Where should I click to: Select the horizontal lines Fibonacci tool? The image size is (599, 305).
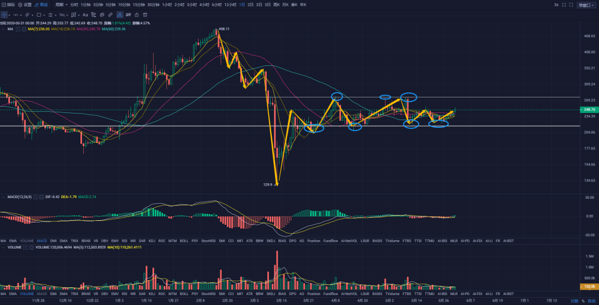click(x=50, y=15)
